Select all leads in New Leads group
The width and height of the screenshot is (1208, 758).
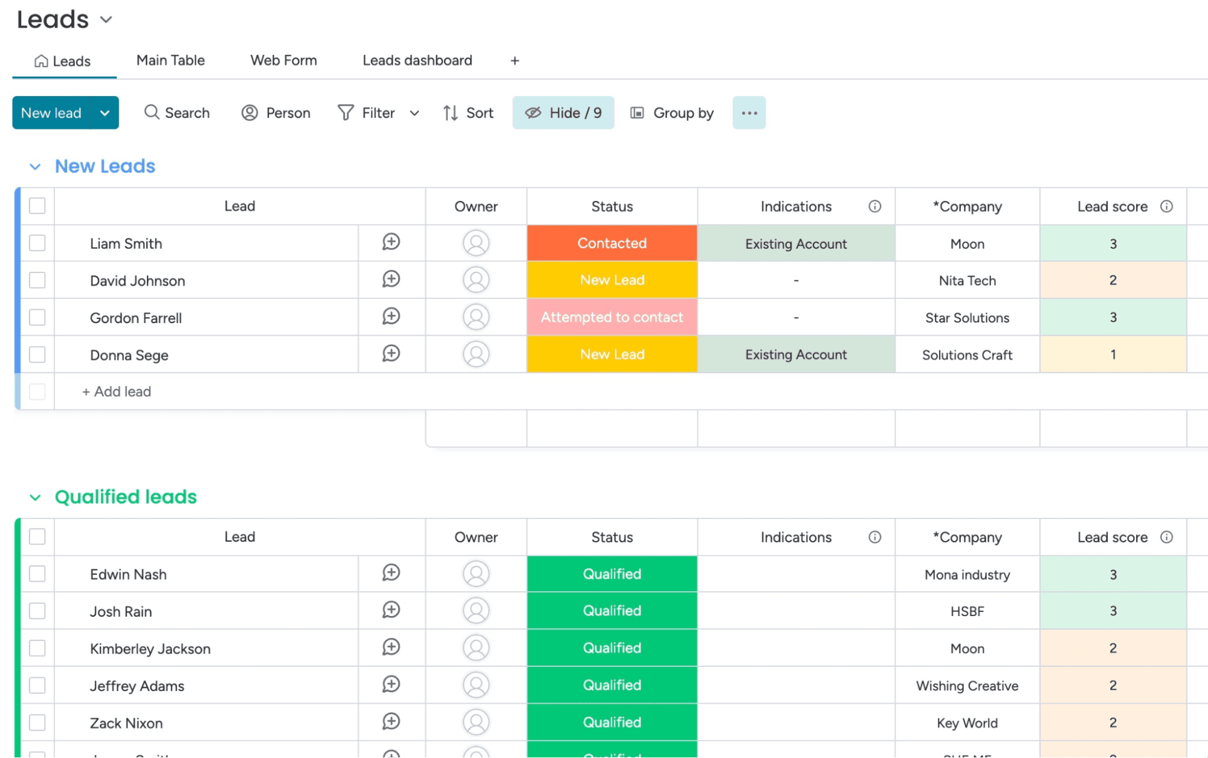pos(37,206)
